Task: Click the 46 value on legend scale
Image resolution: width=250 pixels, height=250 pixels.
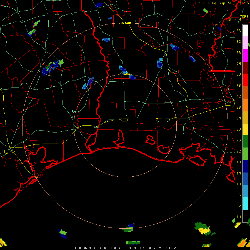Action: 239,86
